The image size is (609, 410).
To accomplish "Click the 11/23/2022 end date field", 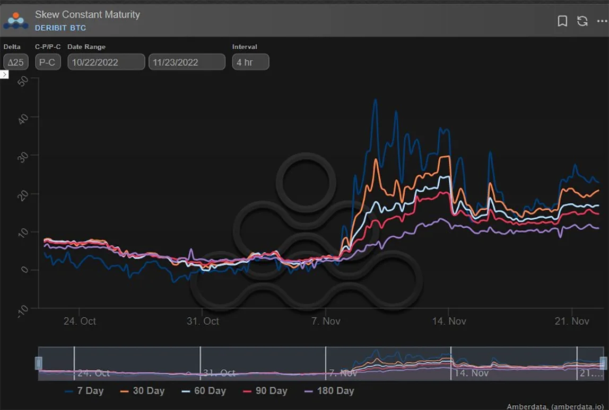I will [187, 62].
